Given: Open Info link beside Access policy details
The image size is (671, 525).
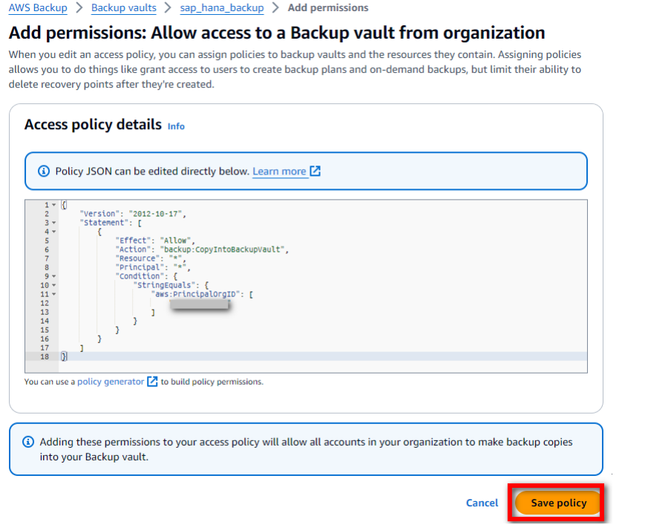Looking at the screenshot, I should (x=176, y=126).
